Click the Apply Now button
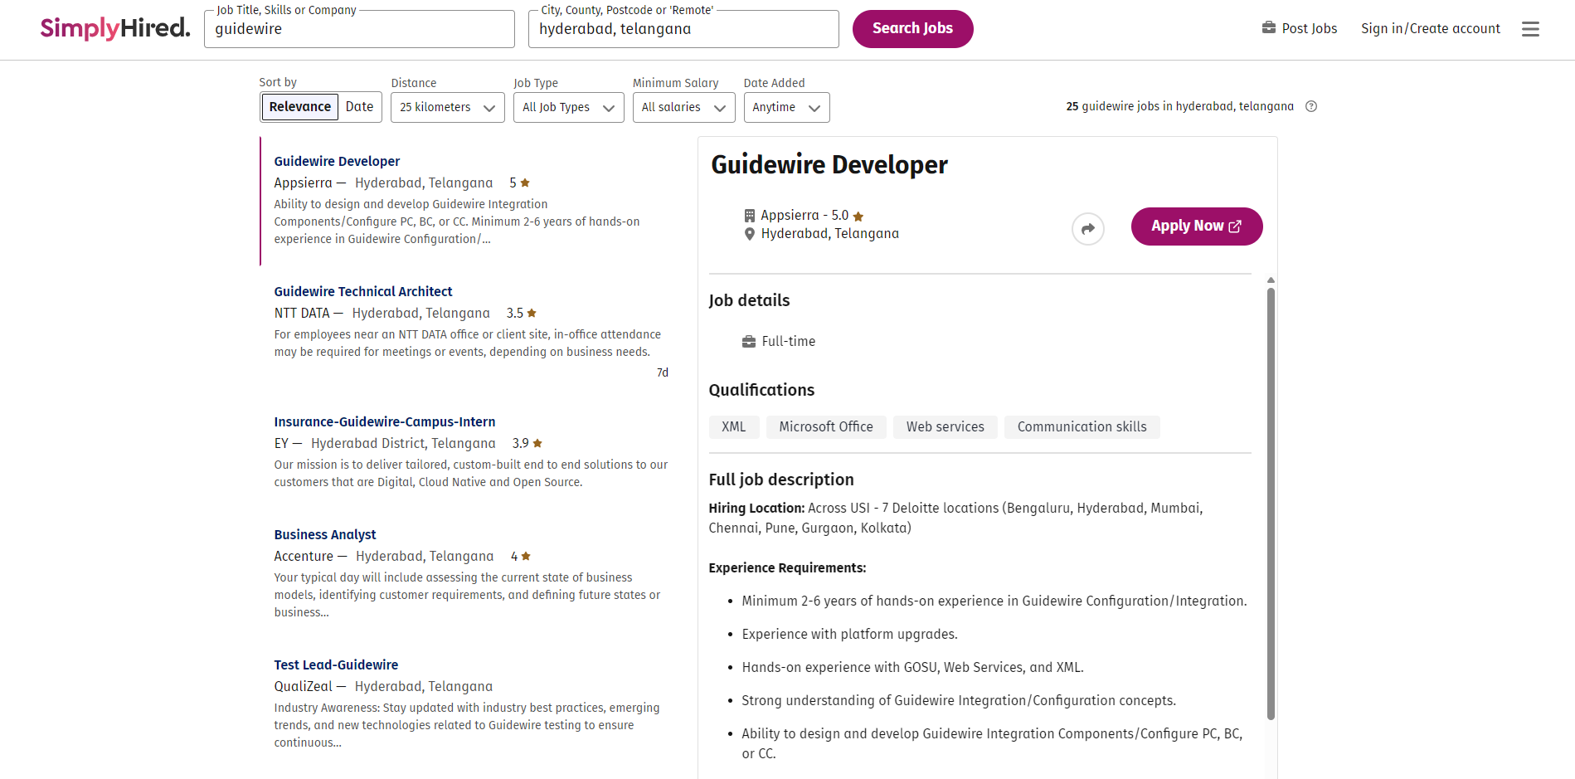This screenshot has width=1575, height=779. click(1196, 226)
